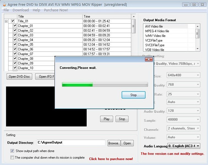The height and width of the screenshot is (165, 208).
Task: Click scroll up arrow of format list
Action: pos(198,26)
